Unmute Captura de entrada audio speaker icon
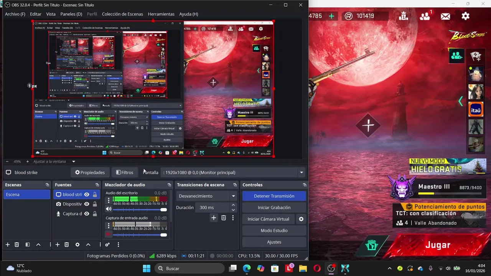 coord(109,234)
